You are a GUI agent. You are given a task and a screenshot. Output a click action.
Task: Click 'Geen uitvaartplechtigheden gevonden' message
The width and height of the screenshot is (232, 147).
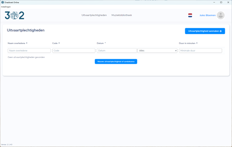[26, 57]
